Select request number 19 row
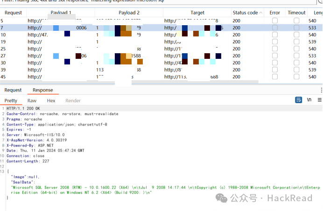This screenshot has height=211, width=323. pyautogui.click(x=161, y=42)
